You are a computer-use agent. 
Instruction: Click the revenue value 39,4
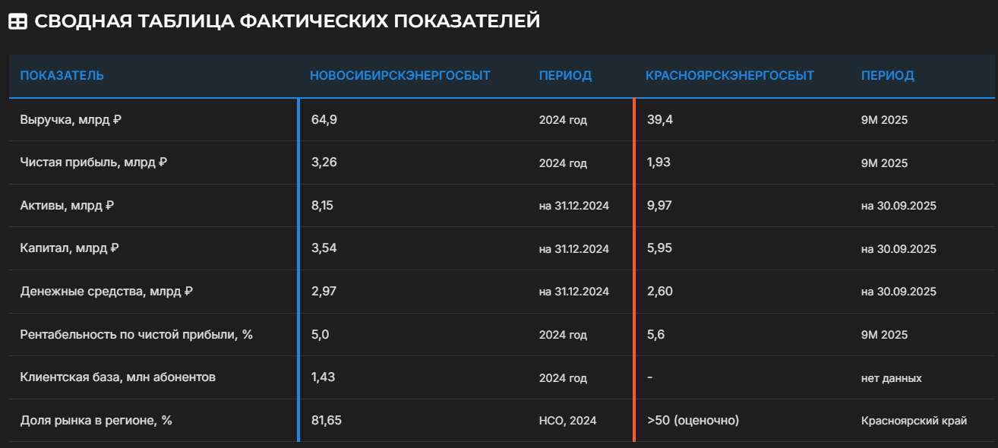pyautogui.click(x=660, y=119)
